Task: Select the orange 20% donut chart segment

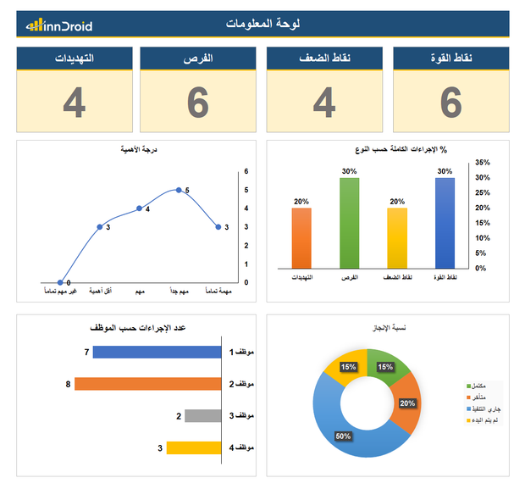Action: [407, 403]
